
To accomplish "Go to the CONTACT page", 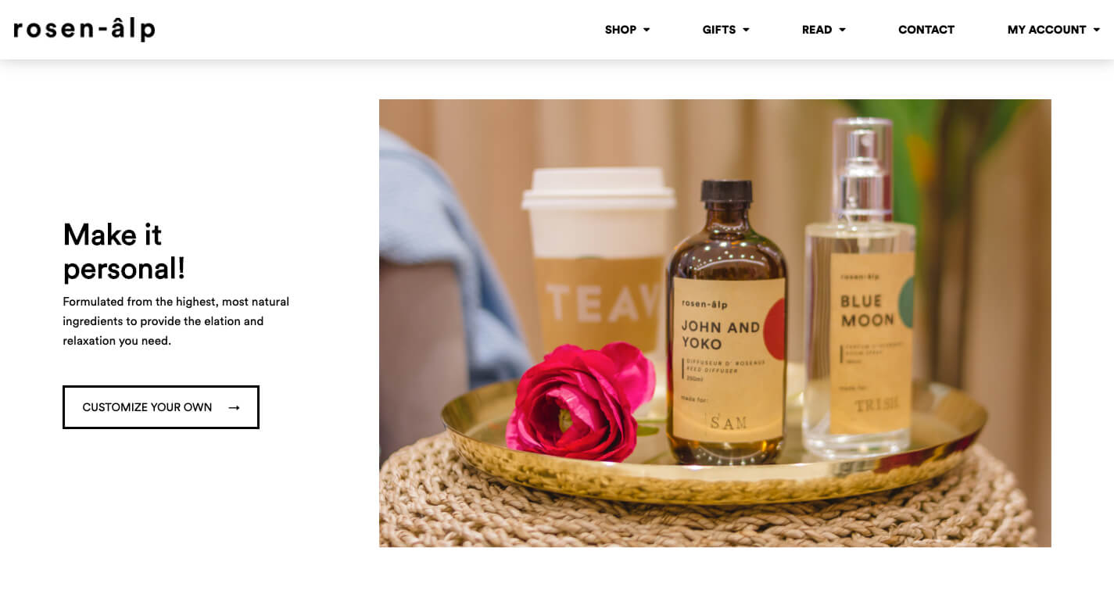I will (x=926, y=30).
